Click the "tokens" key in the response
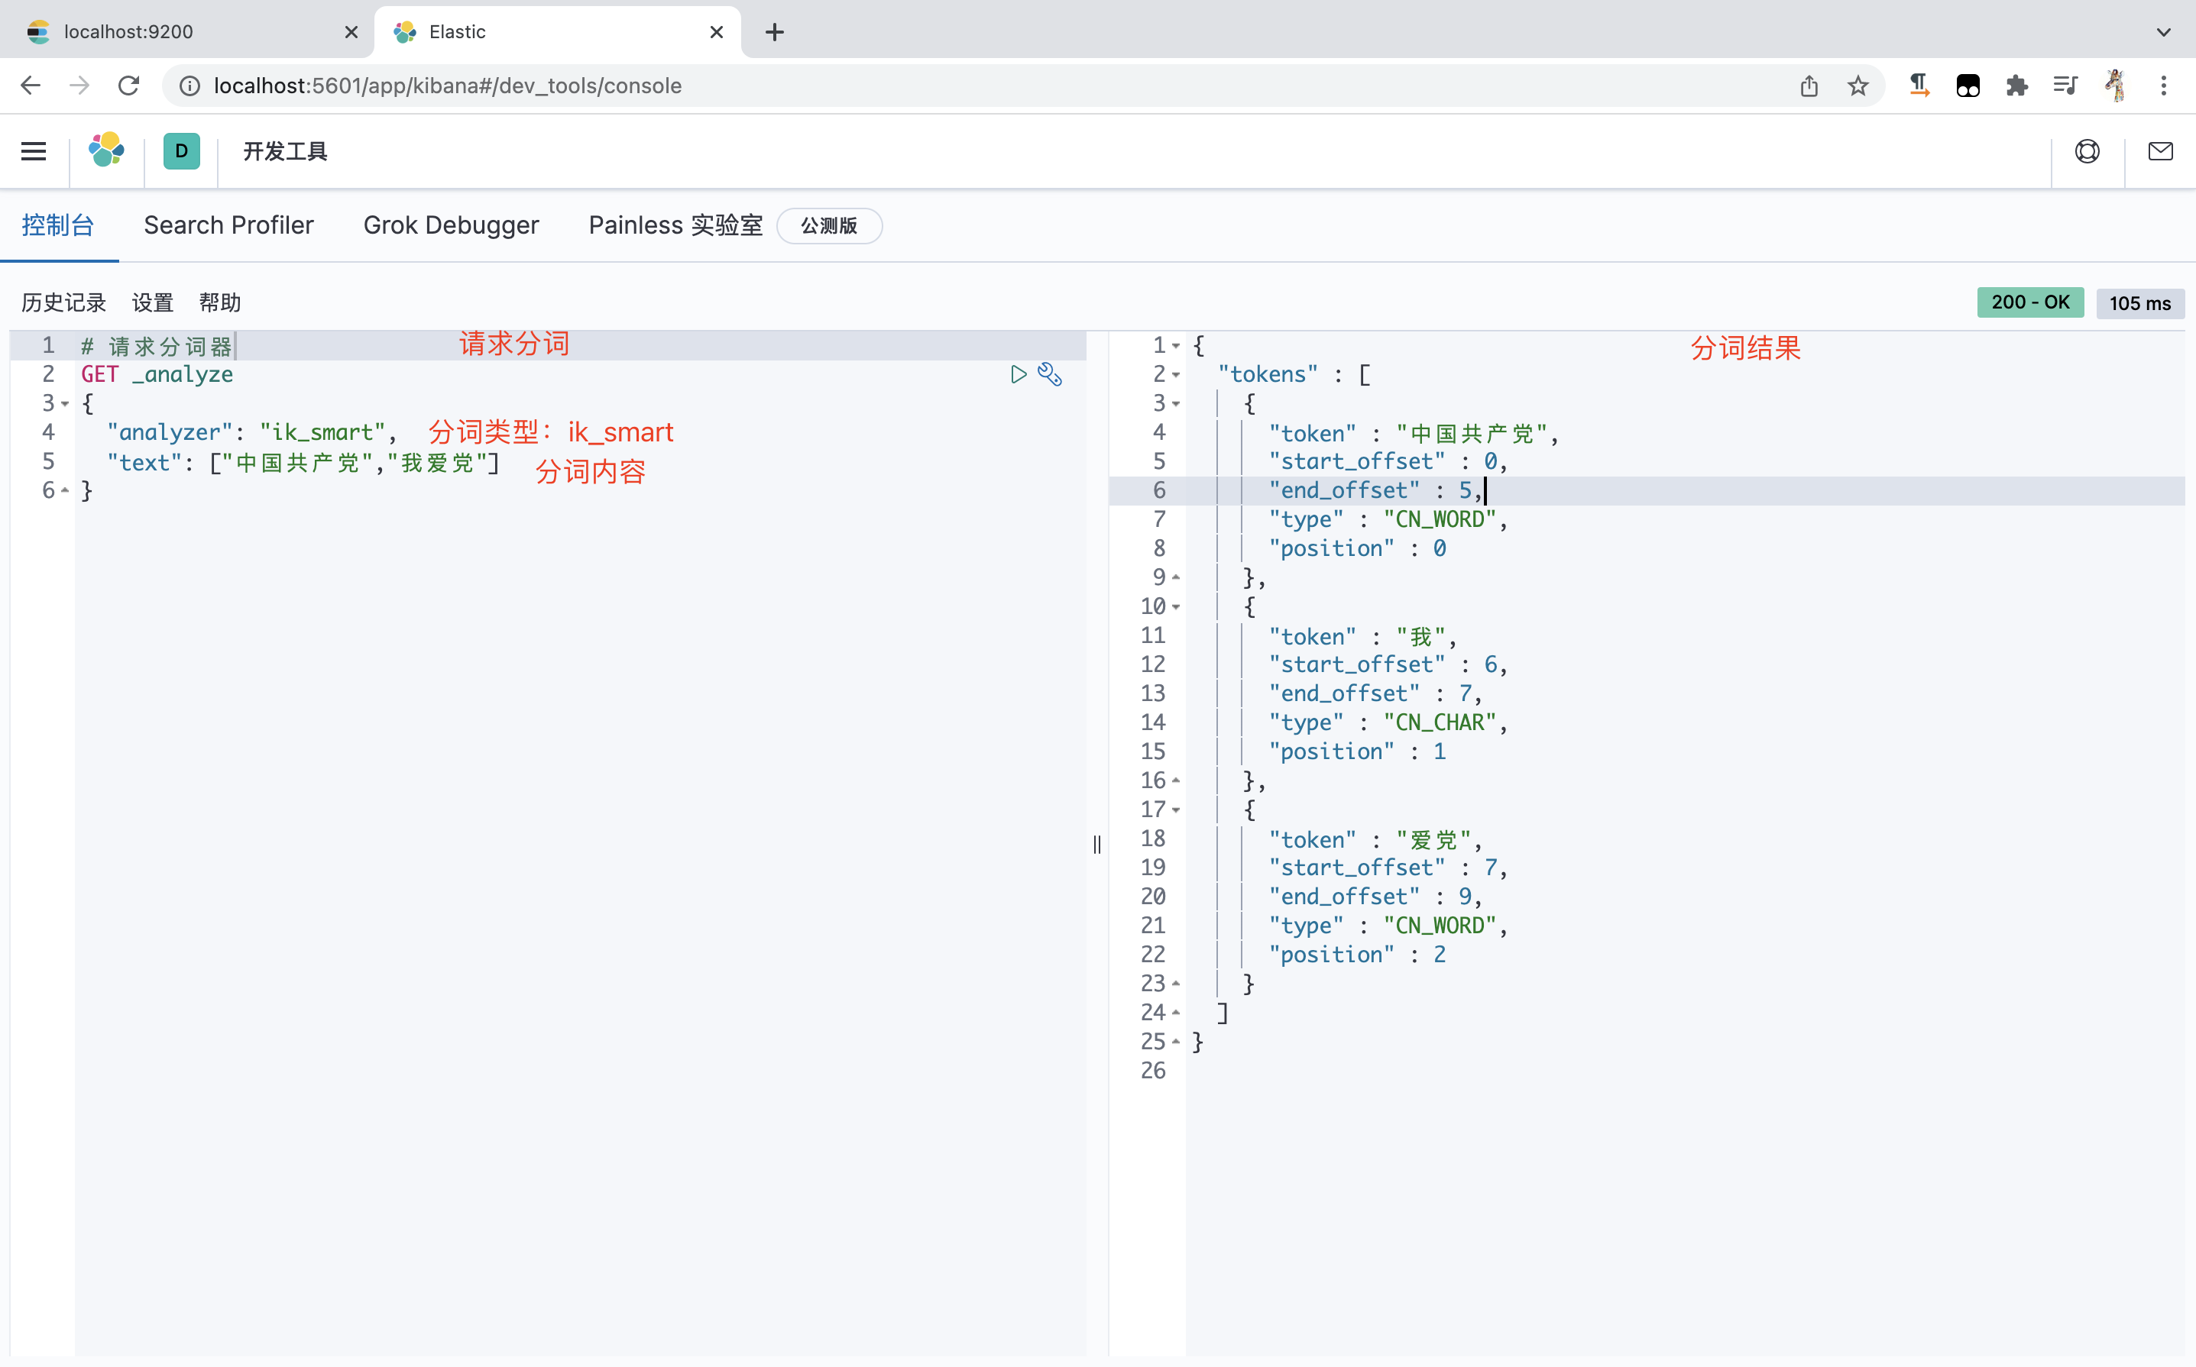Image resolution: width=2196 pixels, height=1367 pixels. coord(1268,374)
